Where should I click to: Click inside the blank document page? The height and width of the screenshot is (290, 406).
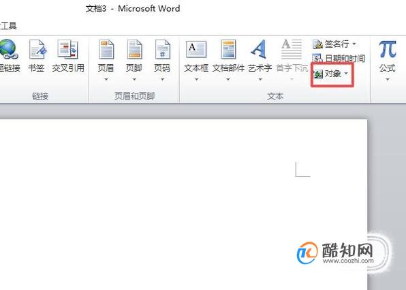click(x=183, y=205)
